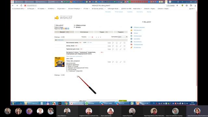Select the red grid view icon beside "Показать"

92,37
